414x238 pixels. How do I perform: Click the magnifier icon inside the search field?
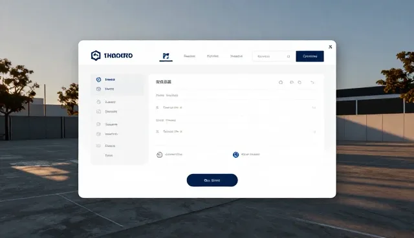point(289,56)
